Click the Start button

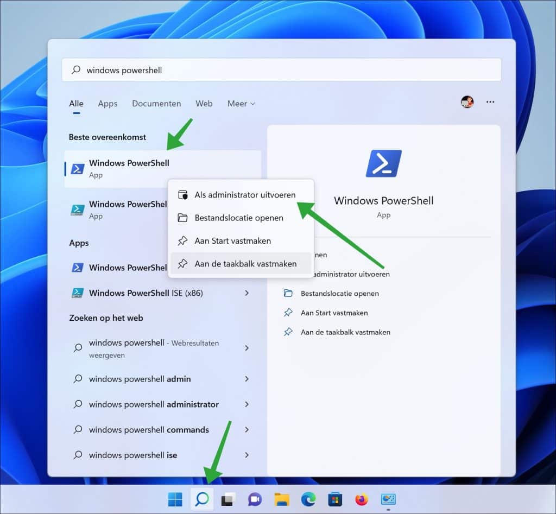[x=175, y=498]
